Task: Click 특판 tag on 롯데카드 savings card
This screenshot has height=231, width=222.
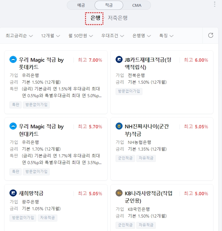Action: (16, 105)
